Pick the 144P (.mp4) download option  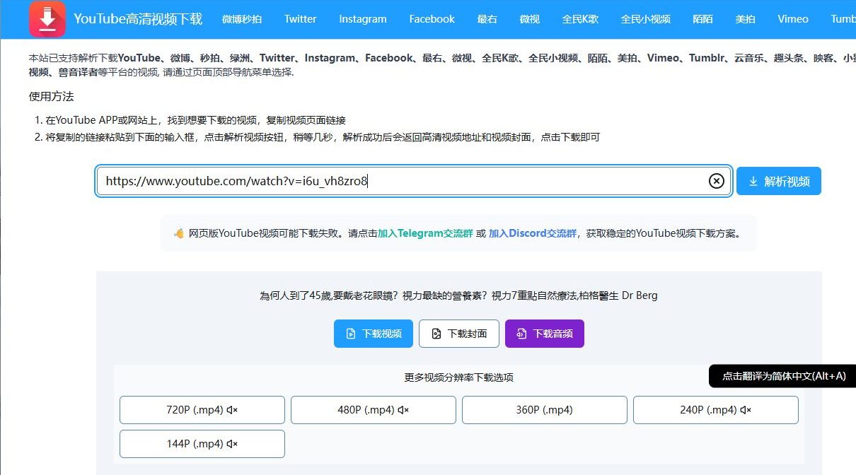coord(202,444)
